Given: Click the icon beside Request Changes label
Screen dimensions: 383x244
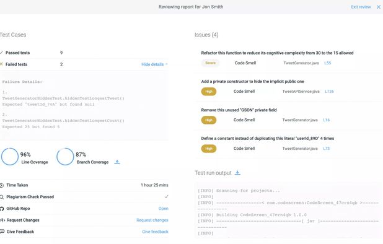Looking at the screenshot, I should pos(2,220).
